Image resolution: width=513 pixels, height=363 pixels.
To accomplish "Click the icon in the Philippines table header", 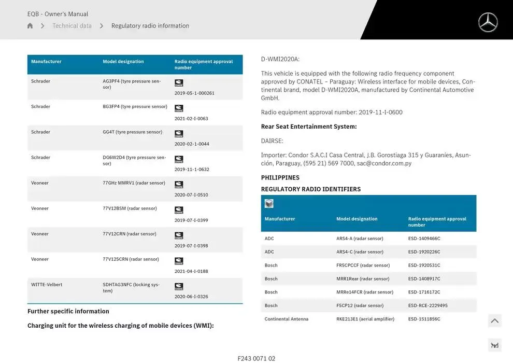I will [x=268, y=203].
